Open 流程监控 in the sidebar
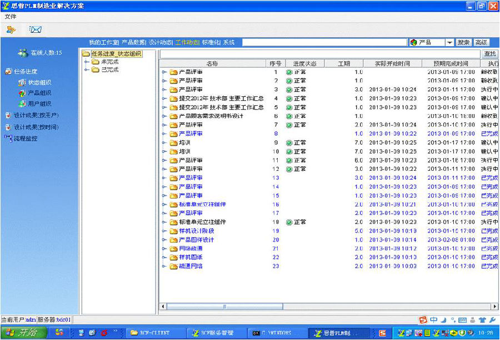The width and height of the screenshot is (500, 340). (26, 139)
